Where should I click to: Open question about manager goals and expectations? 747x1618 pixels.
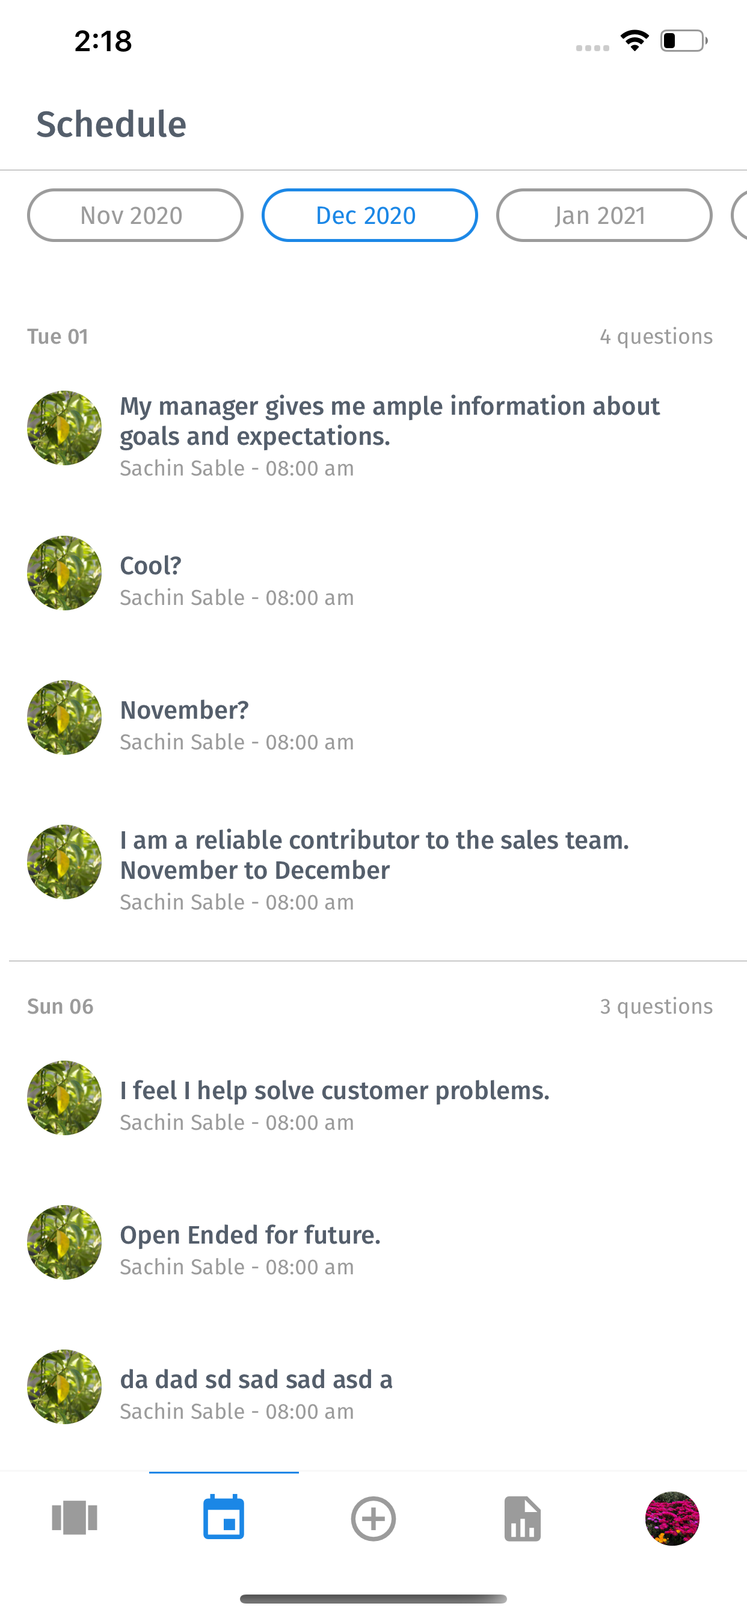pos(389,436)
